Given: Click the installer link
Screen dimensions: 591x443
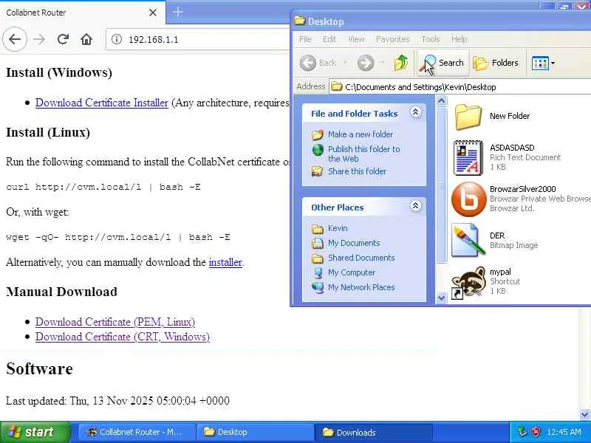Looking at the screenshot, I should click(225, 262).
